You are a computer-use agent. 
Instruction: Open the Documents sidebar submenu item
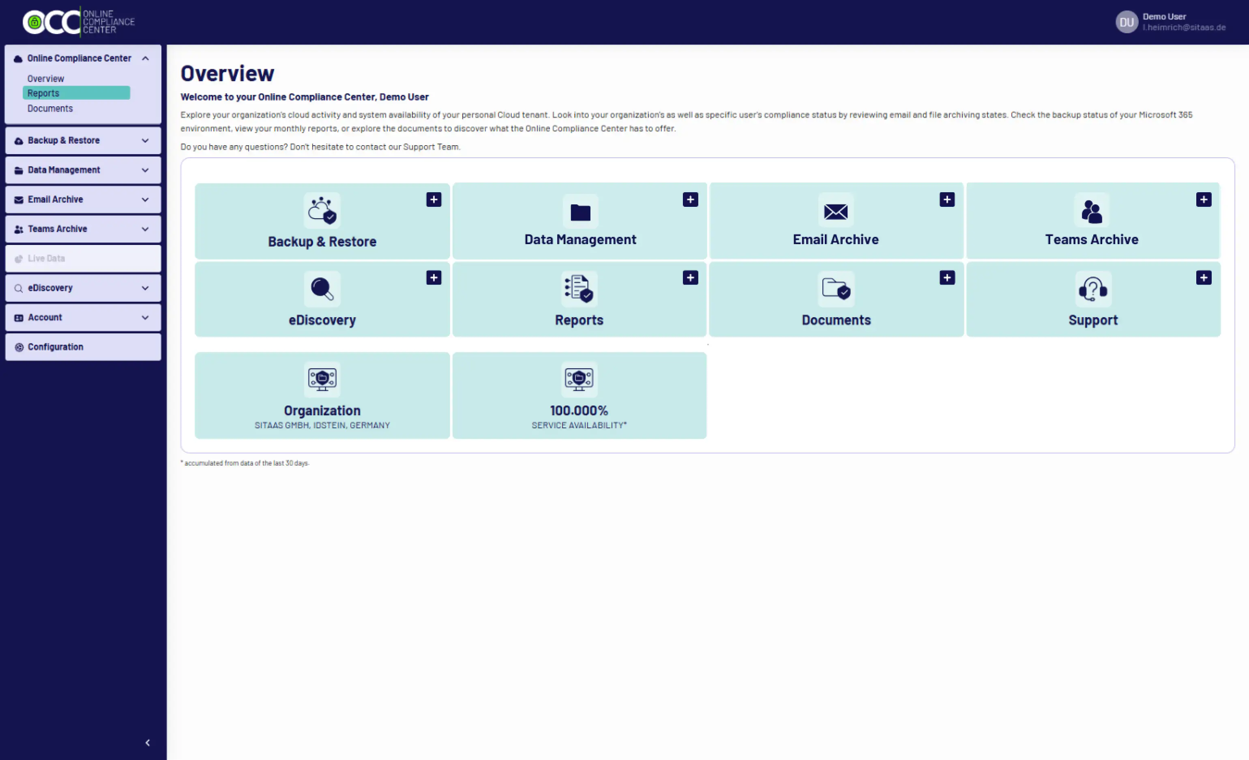pyautogui.click(x=50, y=109)
